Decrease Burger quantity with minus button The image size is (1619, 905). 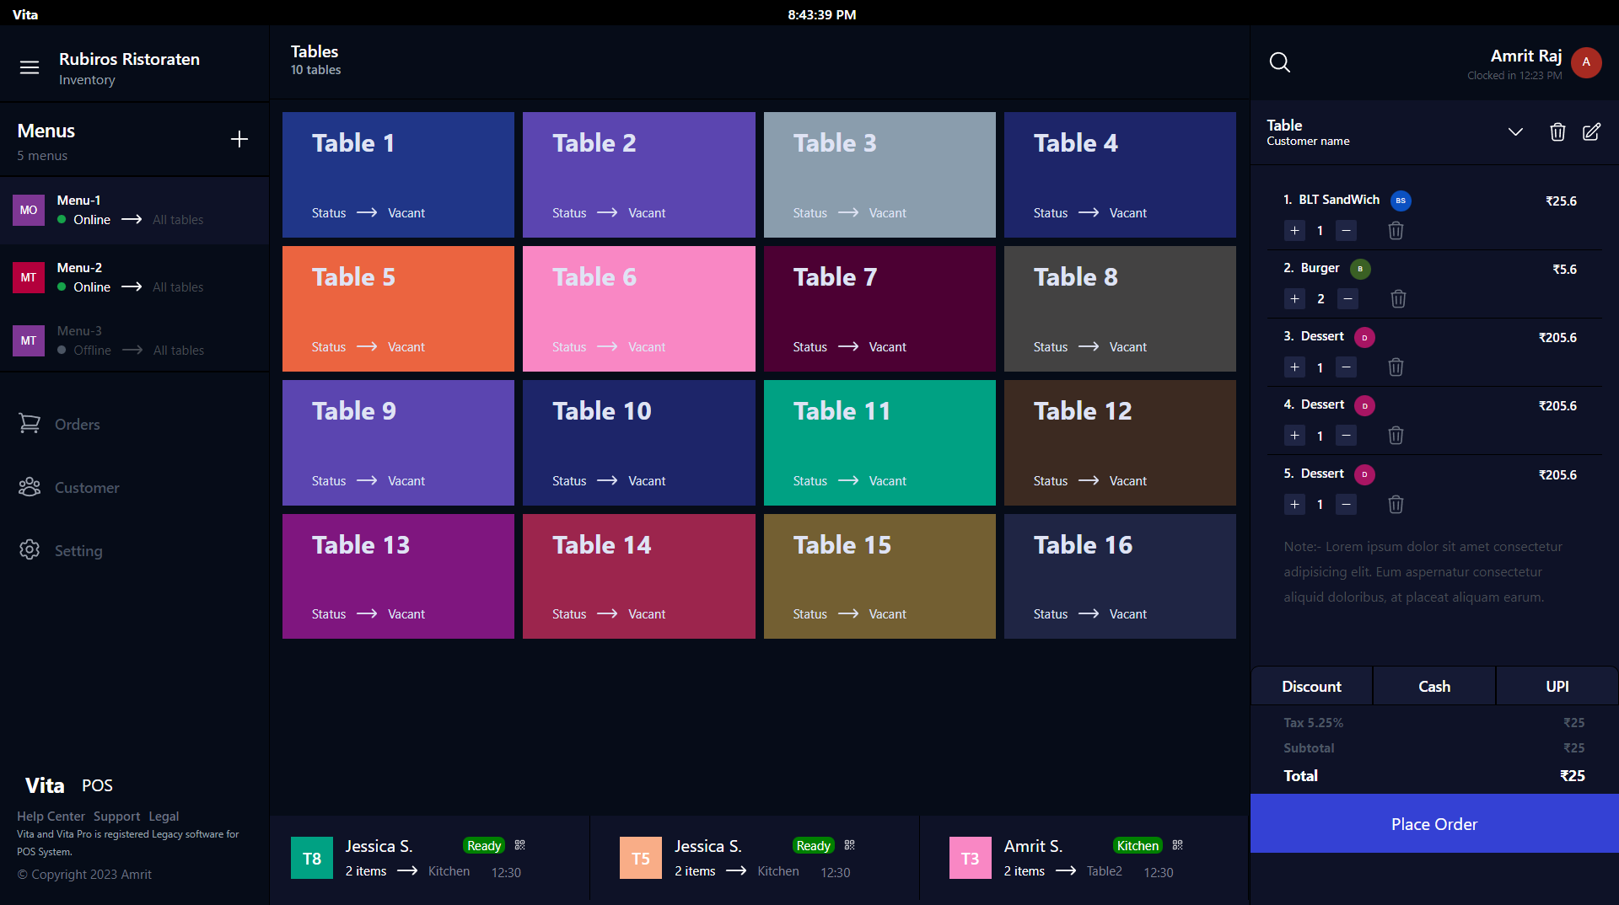1348,299
